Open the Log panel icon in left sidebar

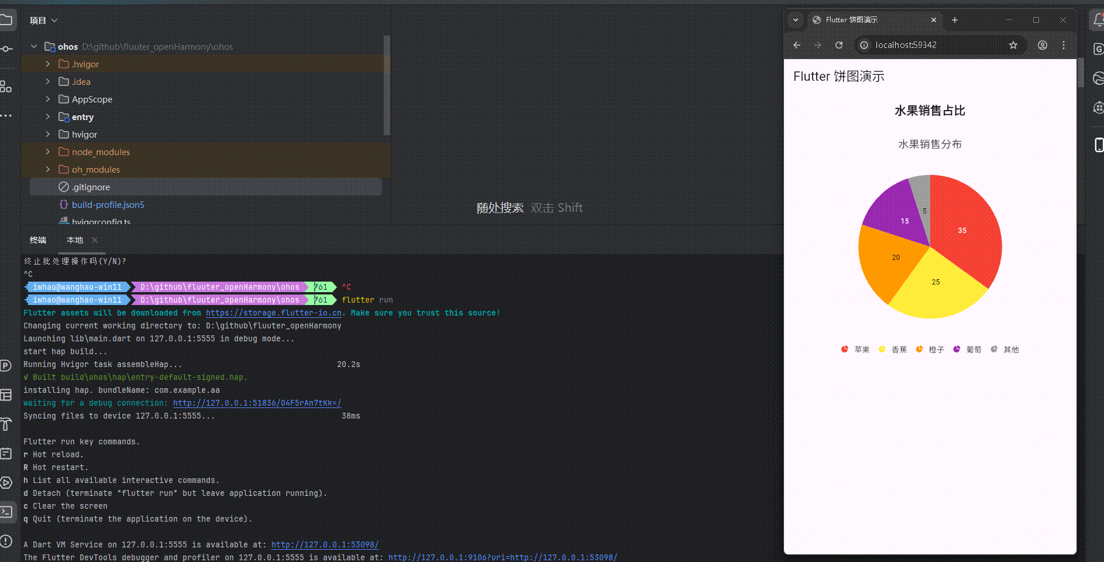(x=6, y=453)
